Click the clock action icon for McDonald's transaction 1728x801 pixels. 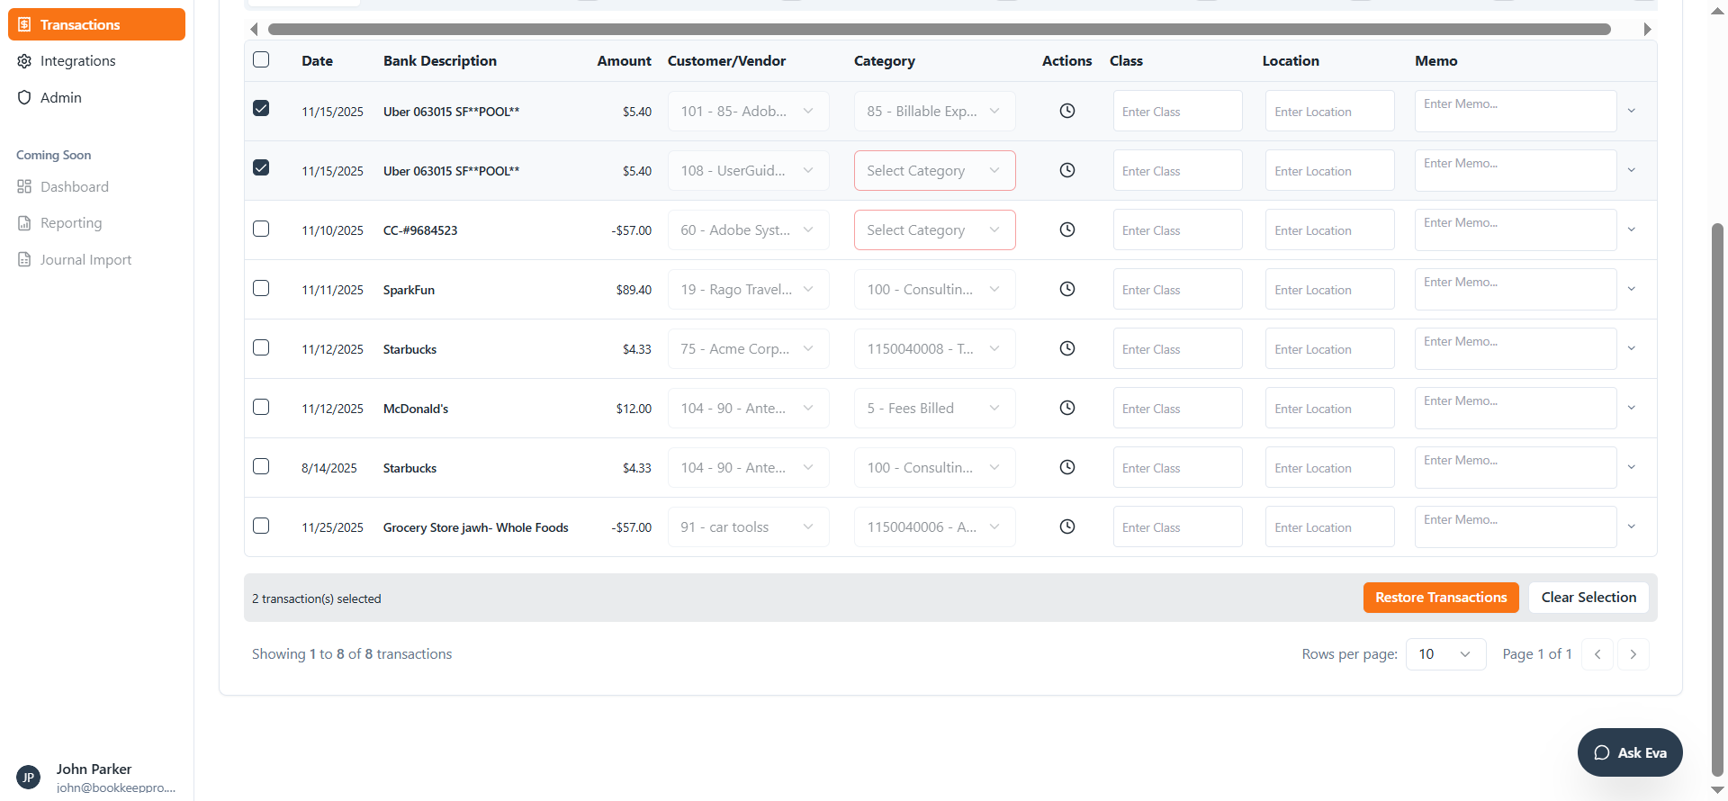point(1067,408)
